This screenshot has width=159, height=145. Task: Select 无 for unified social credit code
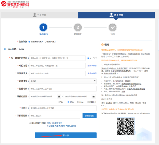pos(94,58)
